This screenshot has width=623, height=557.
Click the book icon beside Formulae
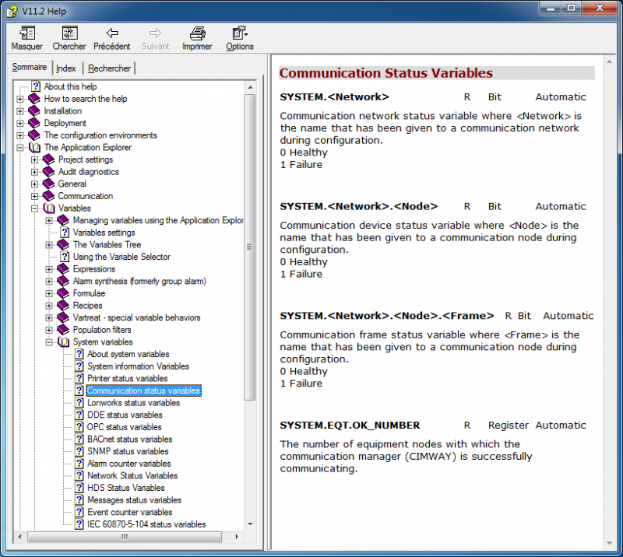63,293
